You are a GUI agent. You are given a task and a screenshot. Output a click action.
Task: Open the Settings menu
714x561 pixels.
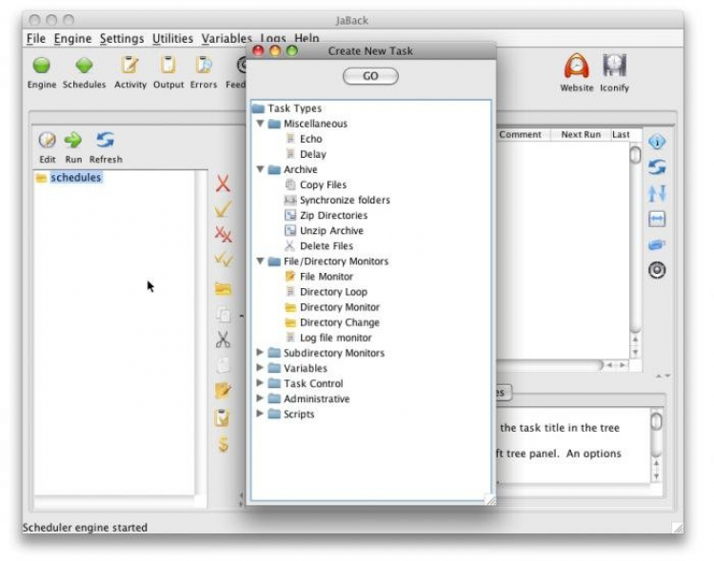pos(122,38)
